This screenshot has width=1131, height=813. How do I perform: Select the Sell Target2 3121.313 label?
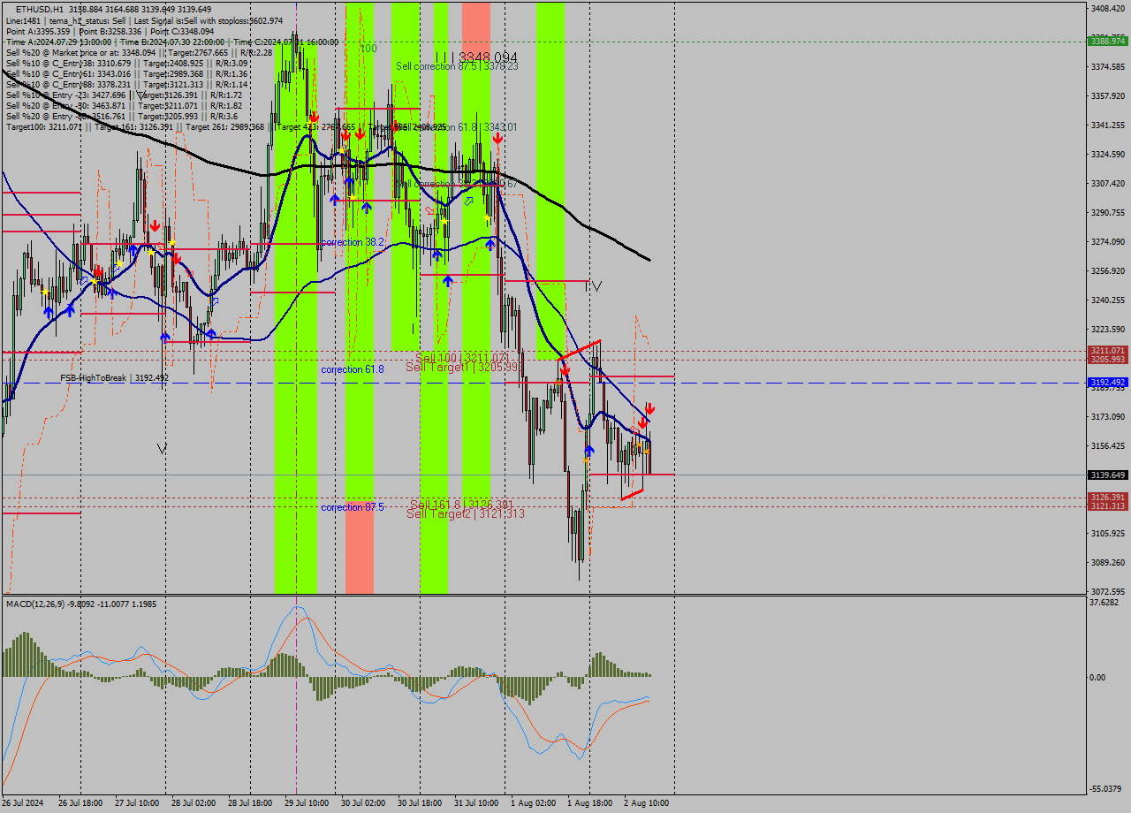(466, 513)
